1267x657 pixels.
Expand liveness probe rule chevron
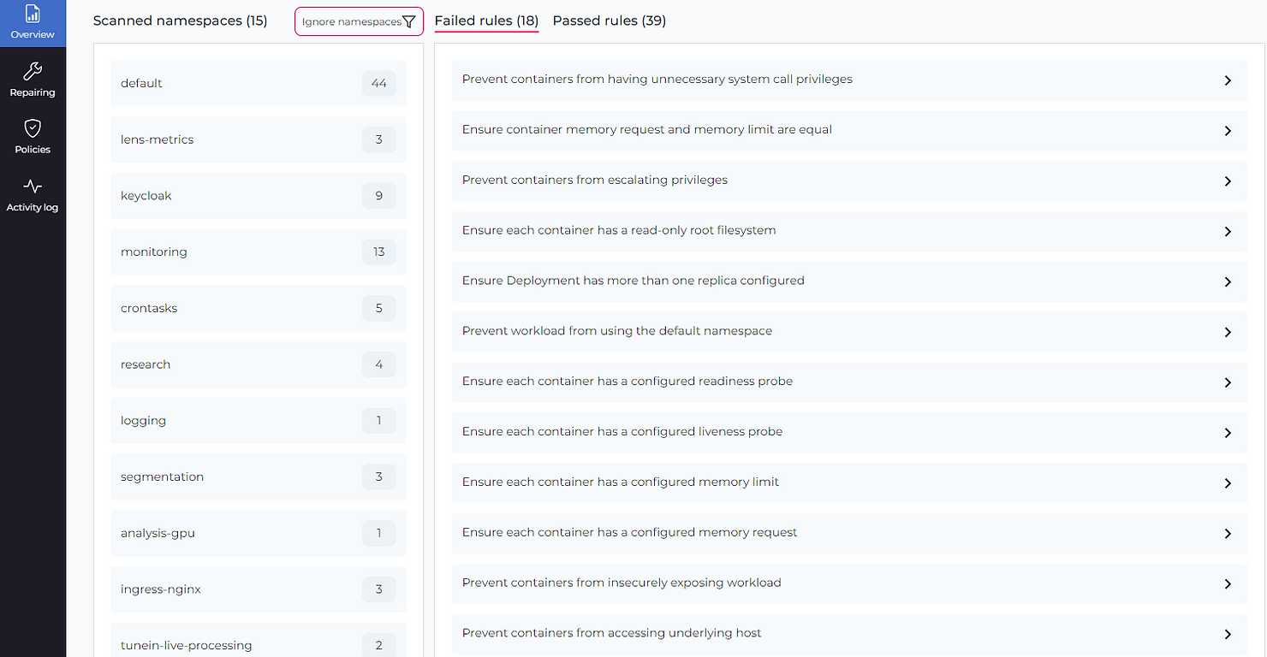tap(1228, 432)
